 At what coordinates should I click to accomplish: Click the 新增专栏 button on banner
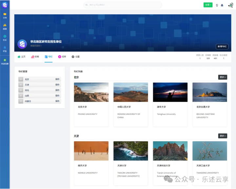pos(222,46)
